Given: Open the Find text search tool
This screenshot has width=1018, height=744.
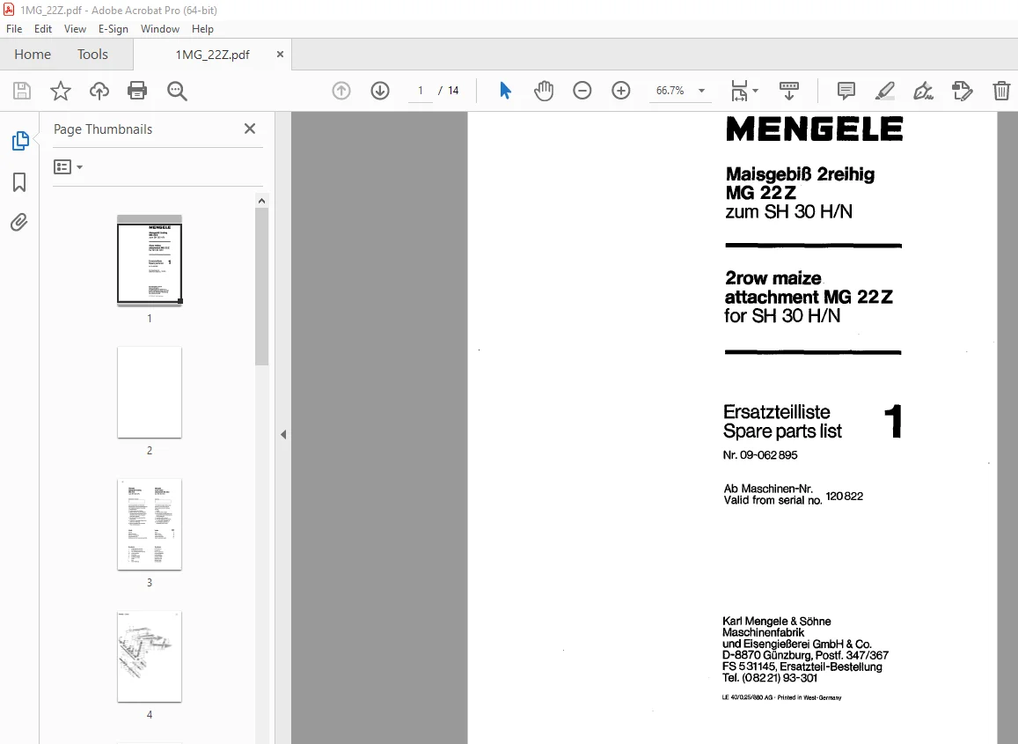Looking at the screenshot, I should coord(177,91).
